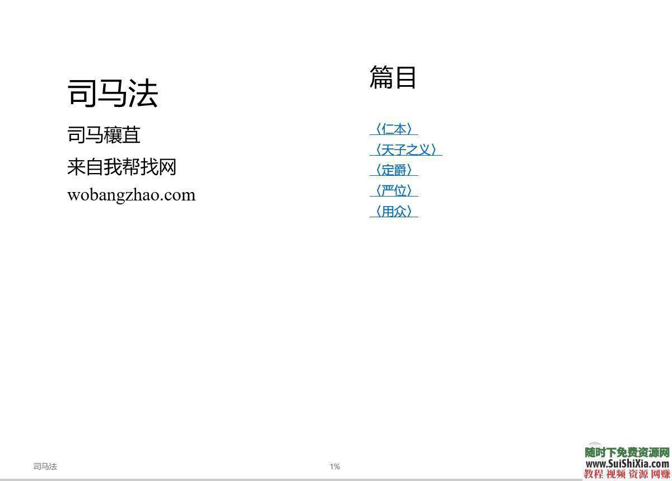This screenshot has height=481, width=672.
Task: Select the wobangzhao.com website text
Action: pyautogui.click(x=132, y=194)
